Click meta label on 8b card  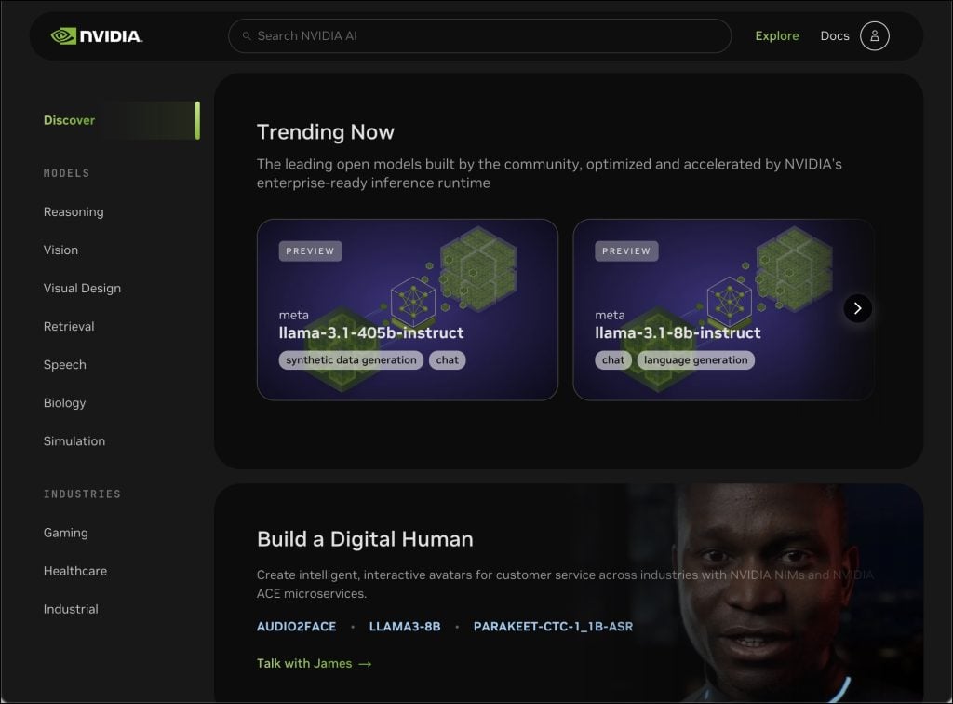[x=610, y=315]
